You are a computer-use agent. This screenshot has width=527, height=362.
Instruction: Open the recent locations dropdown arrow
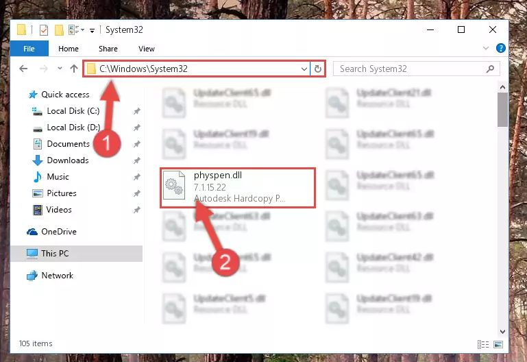pyautogui.click(x=60, y=69)
